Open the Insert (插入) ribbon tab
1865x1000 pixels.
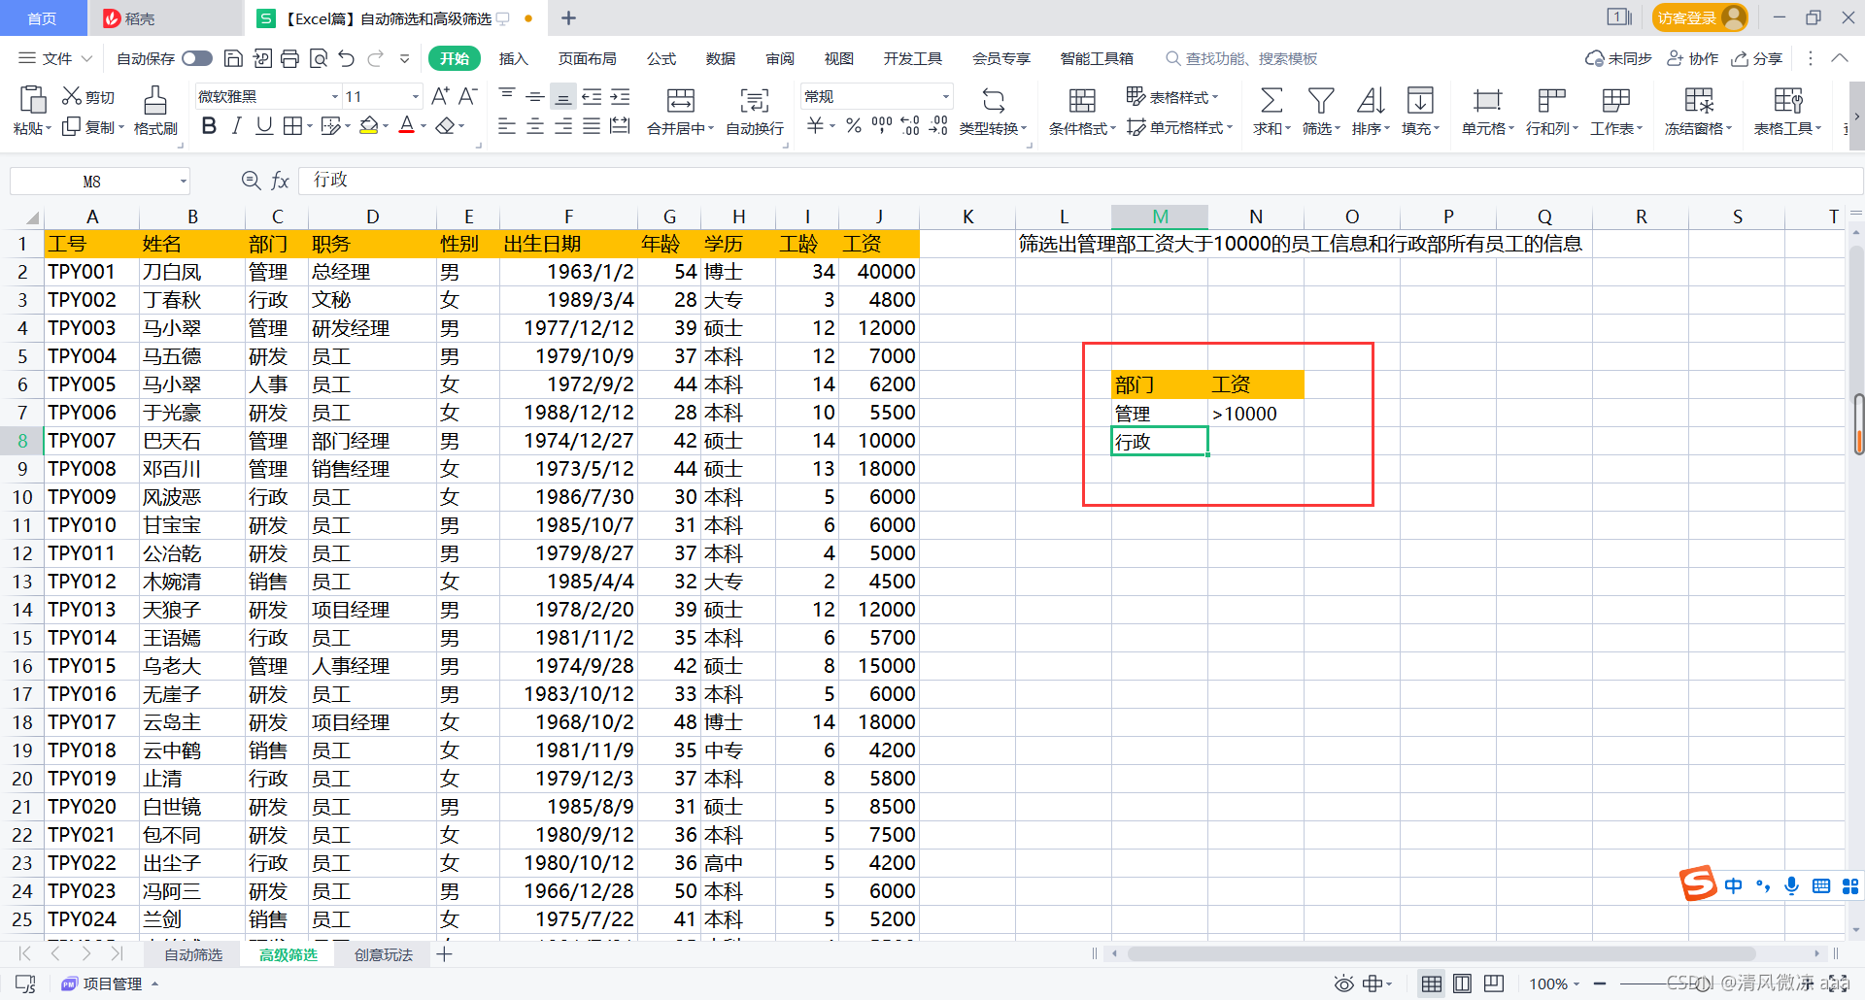click(513, 58)
